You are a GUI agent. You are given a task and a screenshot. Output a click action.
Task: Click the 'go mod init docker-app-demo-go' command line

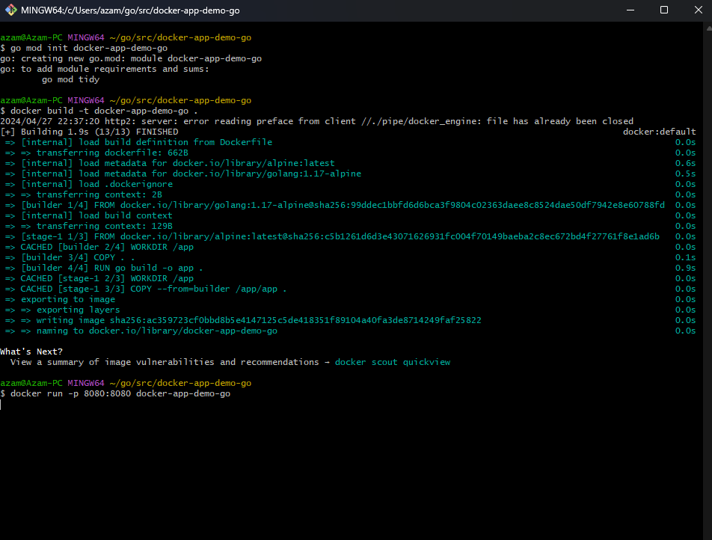84,48
